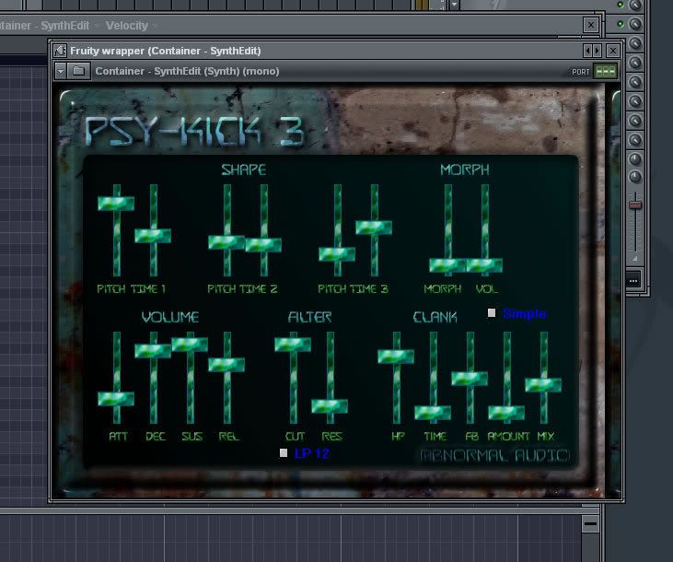This screenshot has width=673, height=562.
Task: Click the second Pitch Time 3 slider handle
Action: pyautogui.click(x=374, y=228)
